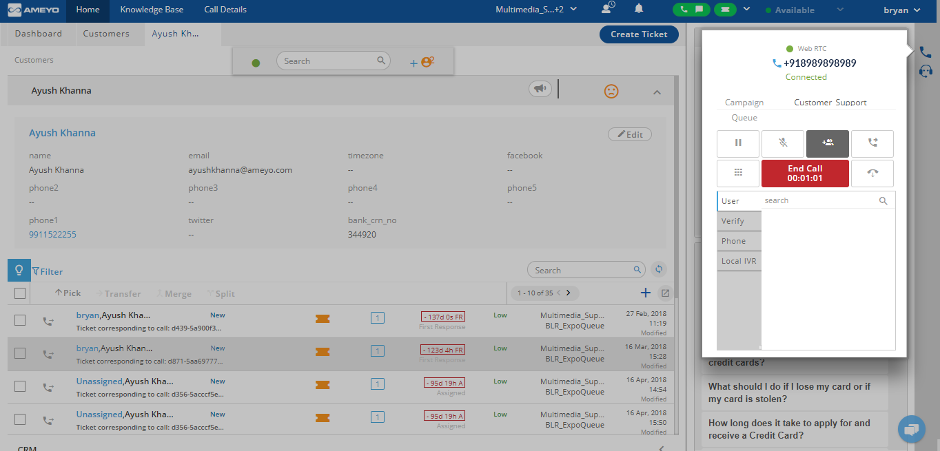940x451 pixels.
Task: Open the Knowledge Base menu
Action: point(152,10)
